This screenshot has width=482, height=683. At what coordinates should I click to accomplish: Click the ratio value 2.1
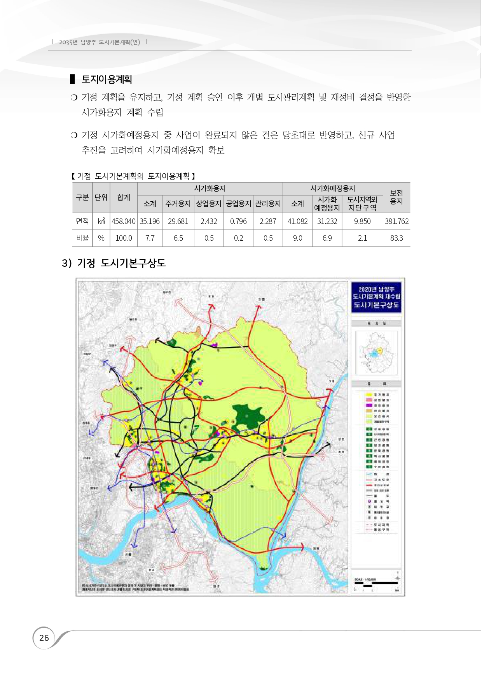pyautogui.click(x=362, y=238)
